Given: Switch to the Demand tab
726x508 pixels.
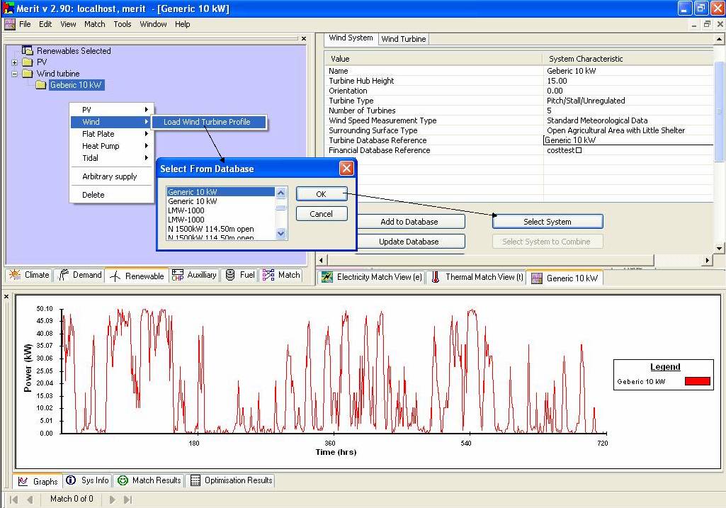Looking at the screenshot, I should (x=79, y=275).
